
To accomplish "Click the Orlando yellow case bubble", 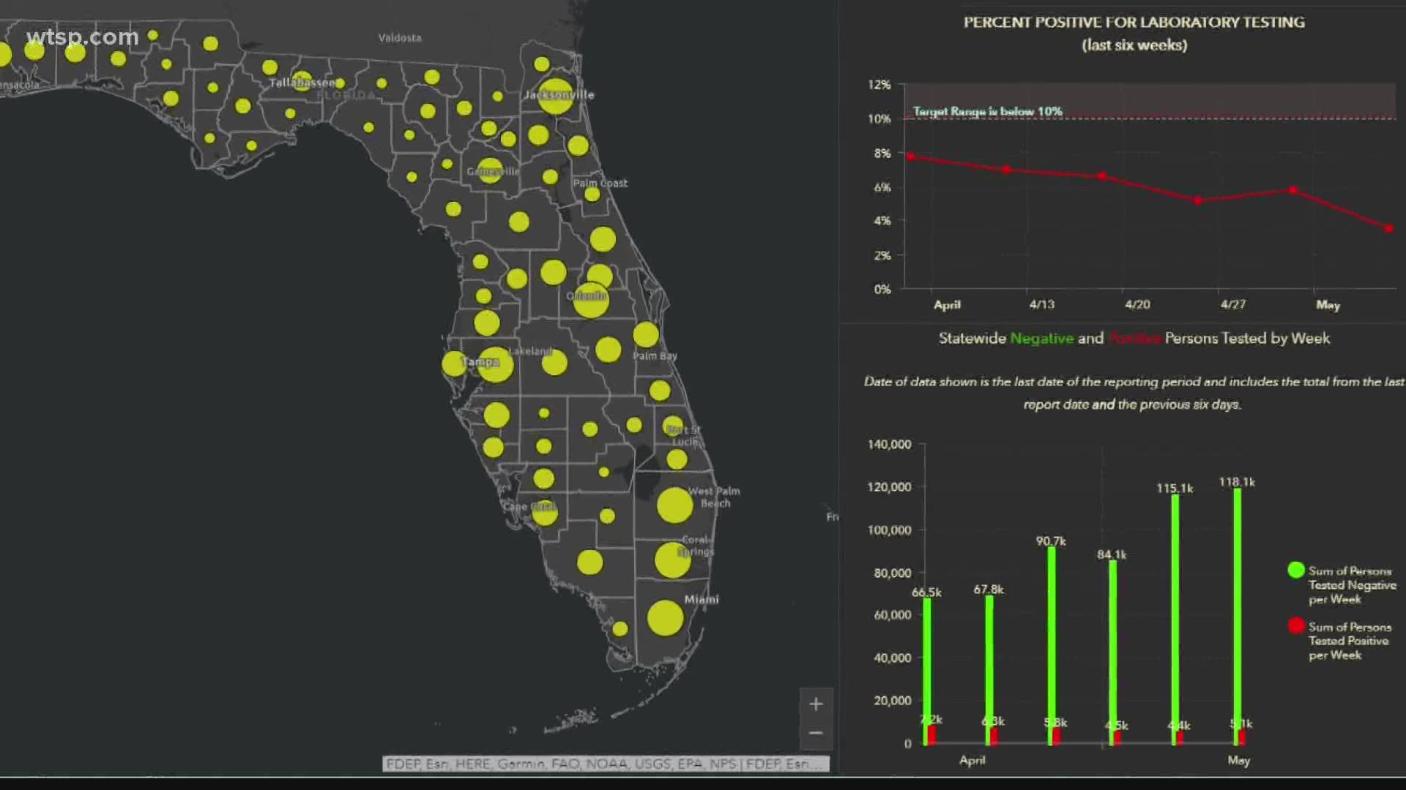I will point(590,299).
